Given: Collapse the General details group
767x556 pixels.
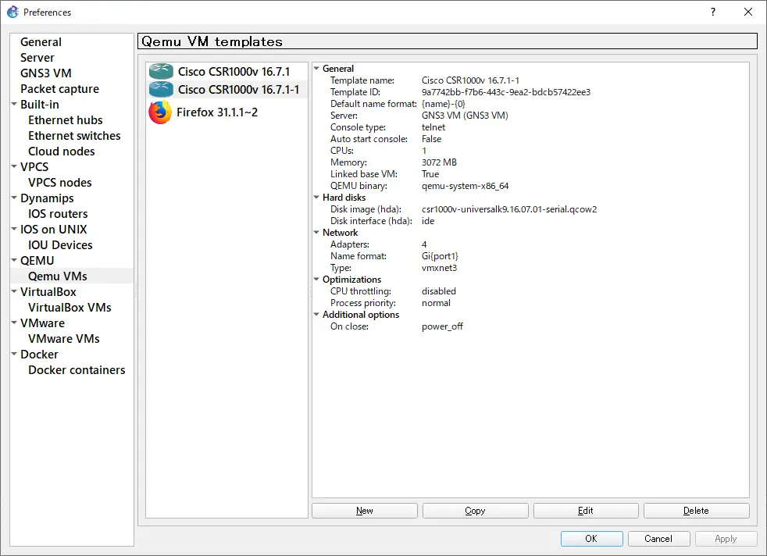Looking at the screenshot, I should 316,69.
